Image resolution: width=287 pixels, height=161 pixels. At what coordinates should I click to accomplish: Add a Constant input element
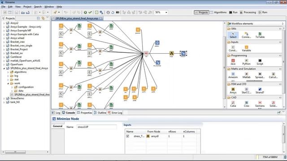pyautogui.click(x=233, y=49)
